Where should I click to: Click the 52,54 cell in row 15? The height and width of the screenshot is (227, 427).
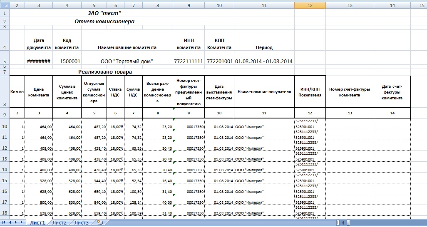point(133,178)
